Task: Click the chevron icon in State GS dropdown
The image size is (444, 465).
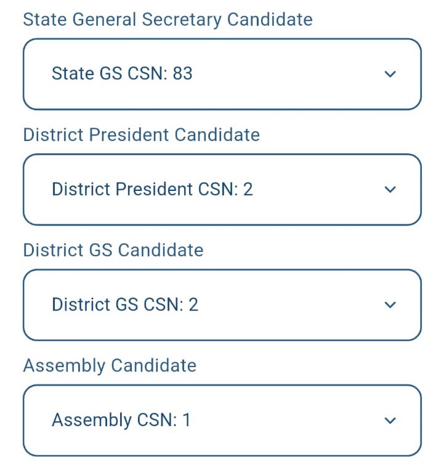Action: click(x=390, y=74)
